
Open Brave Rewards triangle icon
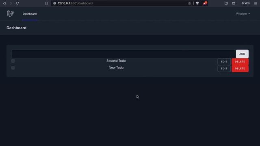pyautogui.click(x=205, y=3)
